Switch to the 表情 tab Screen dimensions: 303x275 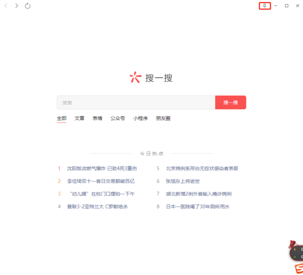[x=97, y=118]
